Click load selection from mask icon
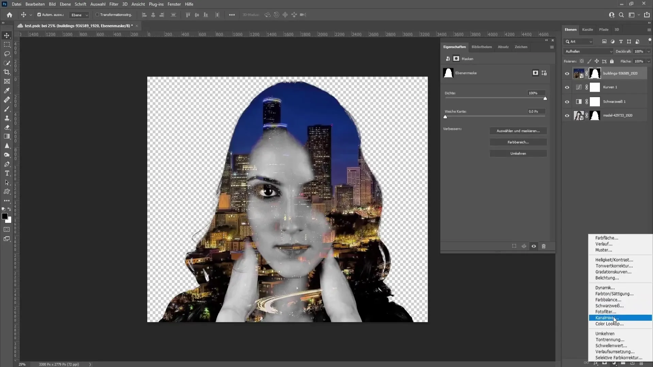 pos(514,246)
